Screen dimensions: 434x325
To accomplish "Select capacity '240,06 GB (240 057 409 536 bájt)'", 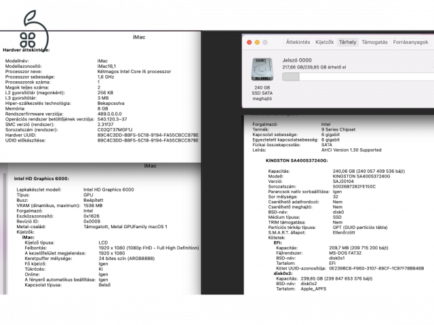I will 369,171.
